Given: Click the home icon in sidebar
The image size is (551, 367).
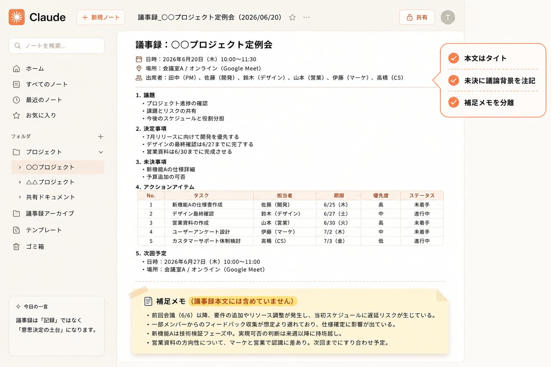Looking at the screenshot, I should 17,68.
